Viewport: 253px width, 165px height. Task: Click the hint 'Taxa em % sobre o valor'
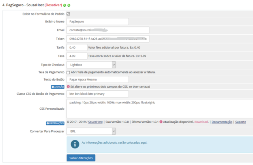coord(117,56)
